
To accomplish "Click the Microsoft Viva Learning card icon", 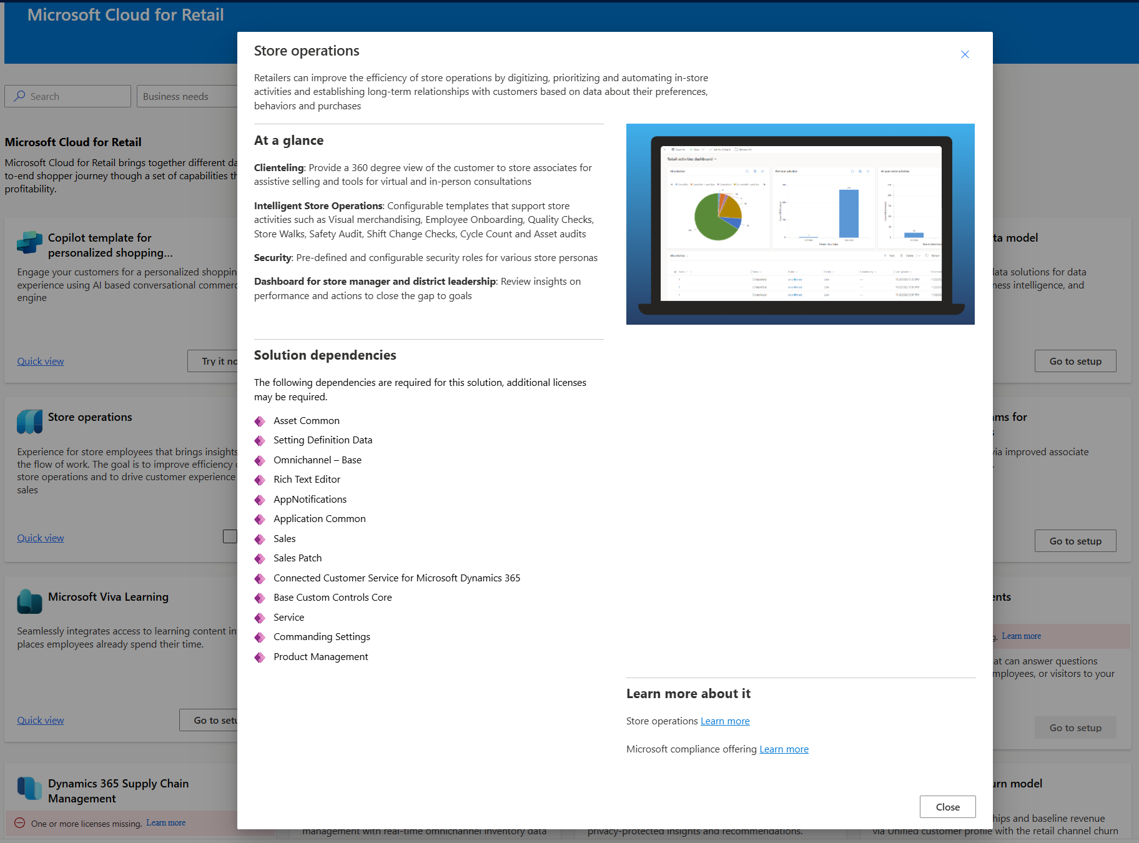I will (x=29, y=601).
